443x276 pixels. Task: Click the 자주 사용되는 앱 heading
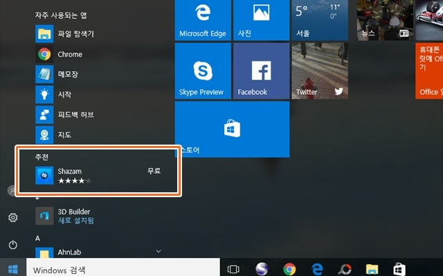[61, 15]
